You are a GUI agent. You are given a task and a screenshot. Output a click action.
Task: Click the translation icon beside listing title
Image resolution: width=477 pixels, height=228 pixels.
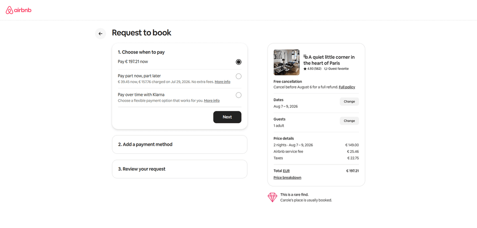click(x=305, y=57)
